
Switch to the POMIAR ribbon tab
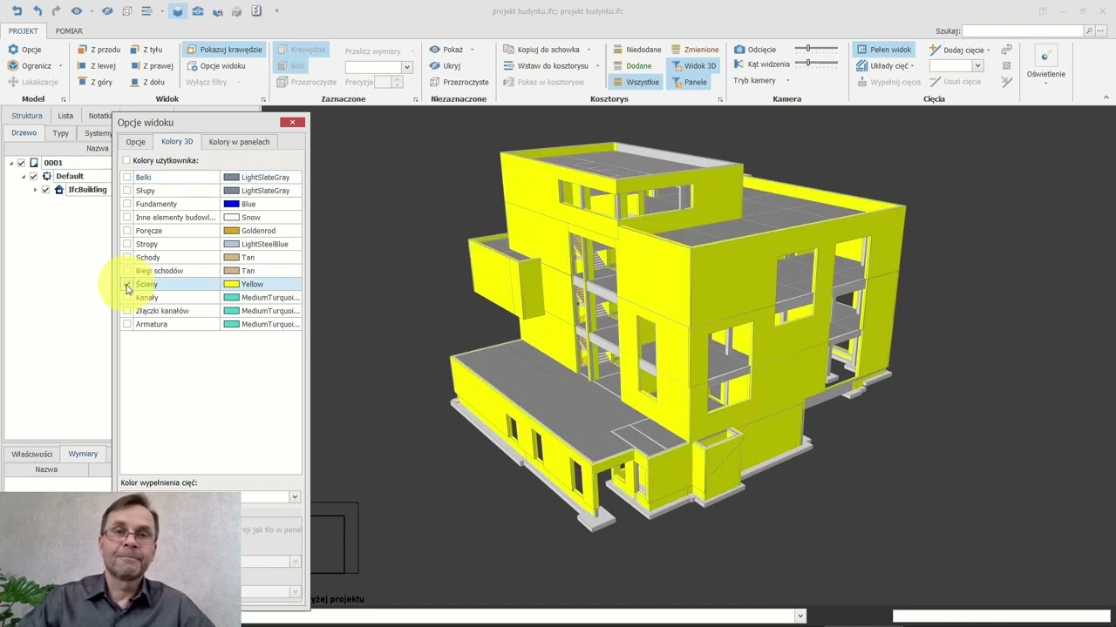click(x=69, y=31)
